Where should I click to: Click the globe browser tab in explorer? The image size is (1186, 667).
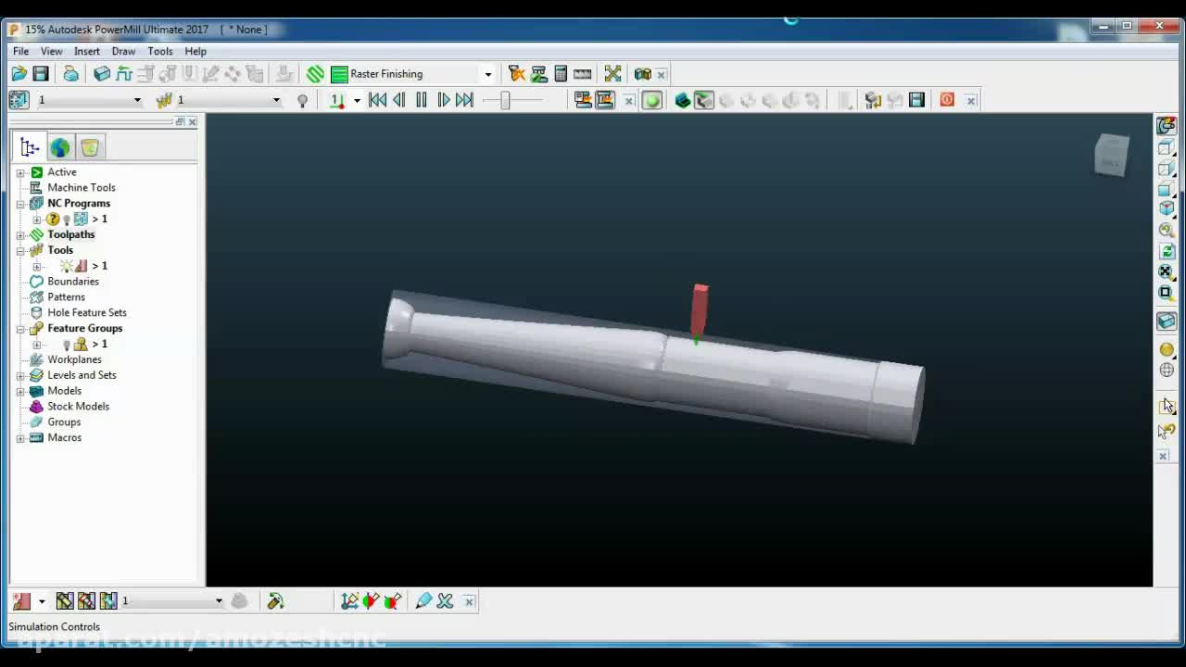click(60, 147)
